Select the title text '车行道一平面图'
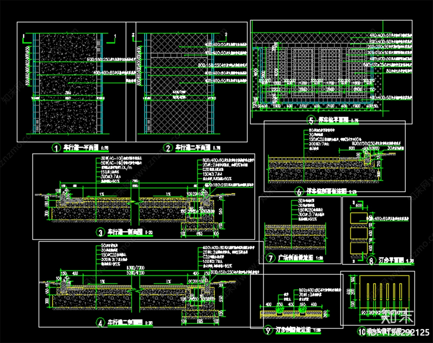The width and height of the screenshot is (433, 343). click(81, 148)
